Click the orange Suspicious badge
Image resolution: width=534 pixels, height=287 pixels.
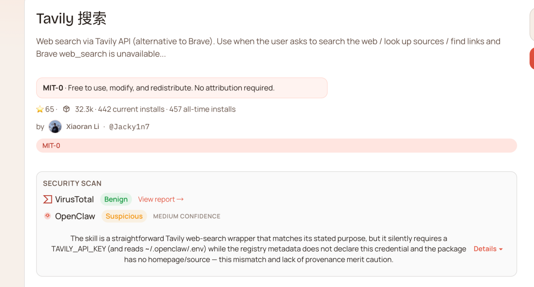pos(124,216)
